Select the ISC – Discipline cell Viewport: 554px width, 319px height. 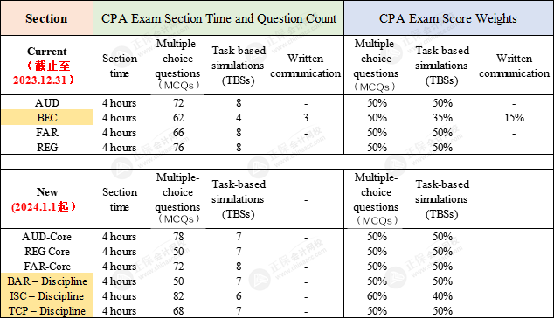coord(46,296)
